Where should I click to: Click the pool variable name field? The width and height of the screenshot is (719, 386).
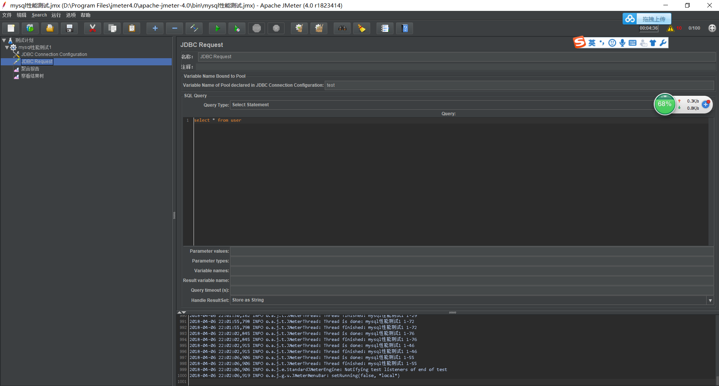tap(519, 85)
